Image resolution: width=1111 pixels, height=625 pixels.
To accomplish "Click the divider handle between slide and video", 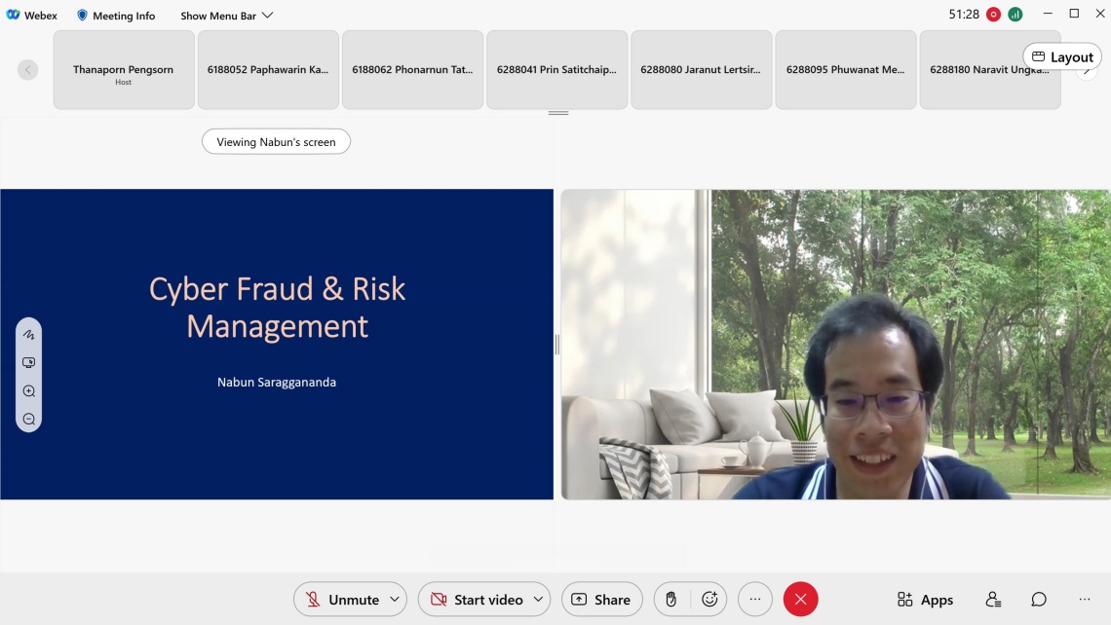I will (x=557, y=345).
